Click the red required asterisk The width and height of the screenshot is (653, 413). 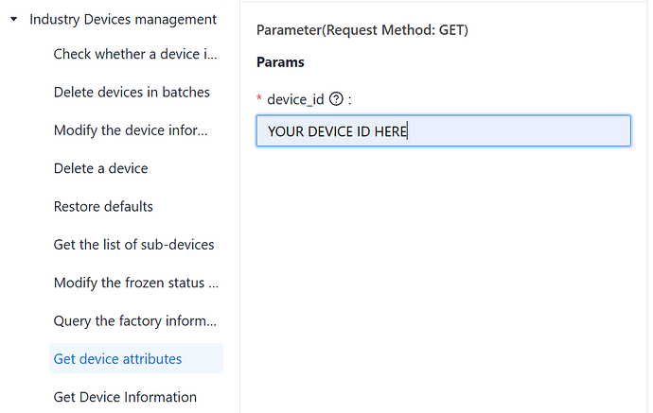pos(259,98)
